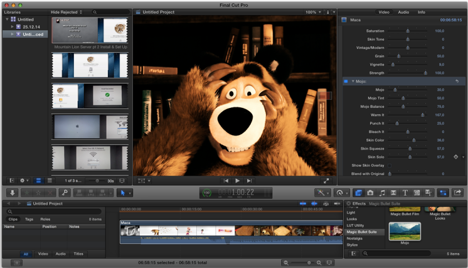
Task: Open the Photos browser camera icon
Action: [370, 193]
